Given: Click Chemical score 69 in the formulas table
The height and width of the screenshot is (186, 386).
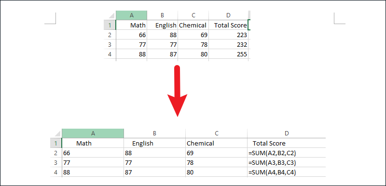Looking at the screenshot, I should pyautogui.click(x=216, y=153).
